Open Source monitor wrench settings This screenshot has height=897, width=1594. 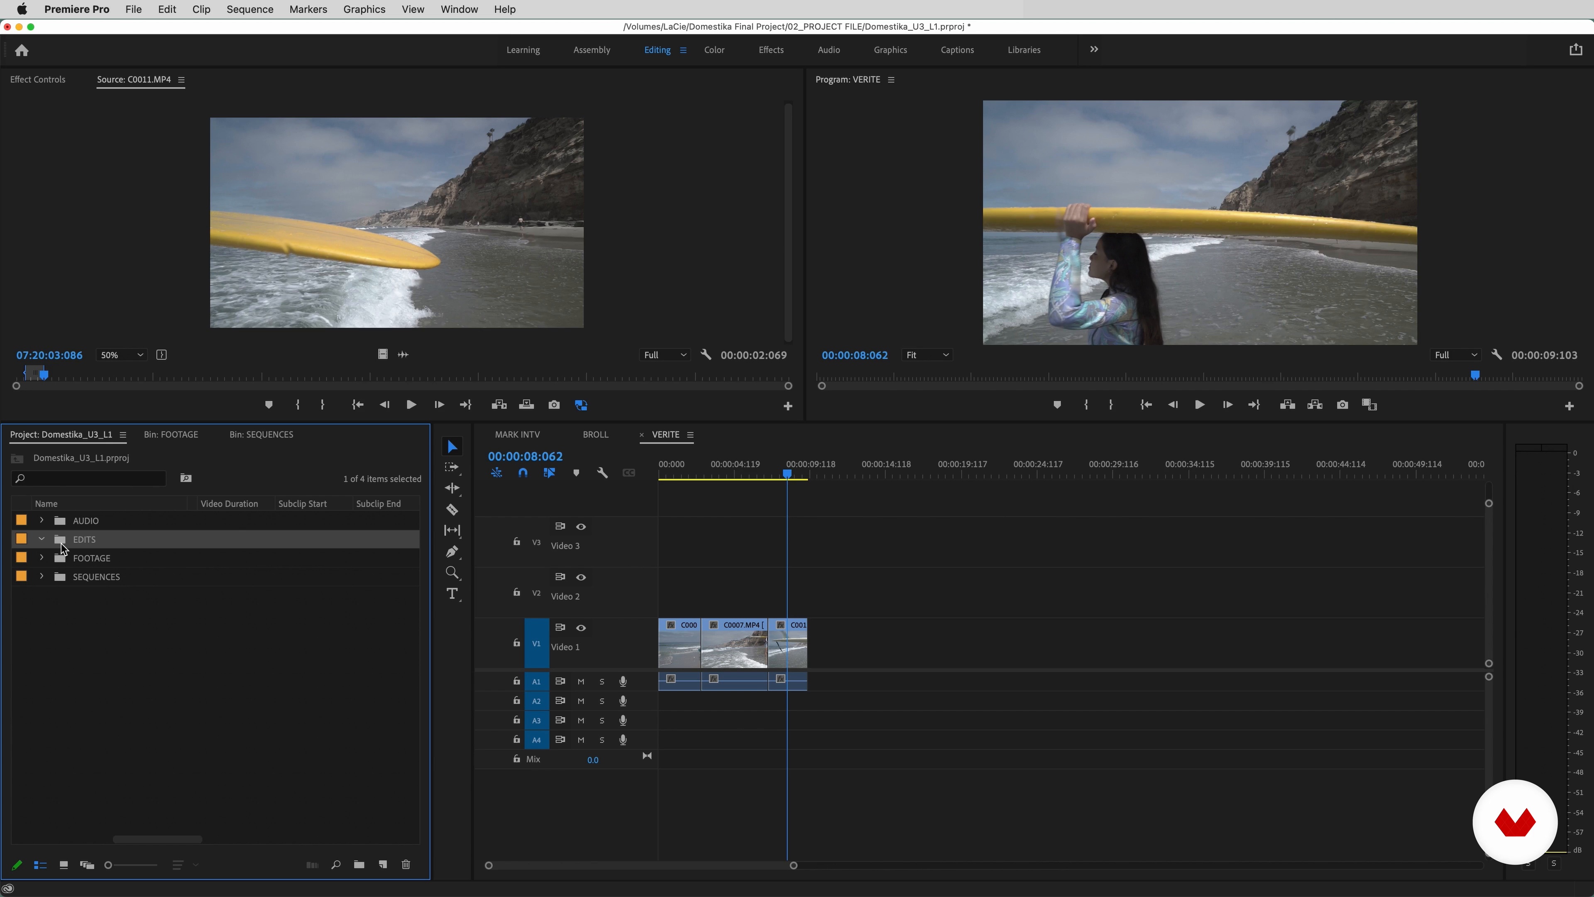tap(705, 355)
